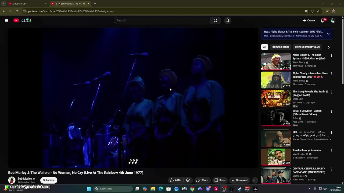The width and height of the screenshot is (344, 193).
Task: Download the video
Action: 239,180
